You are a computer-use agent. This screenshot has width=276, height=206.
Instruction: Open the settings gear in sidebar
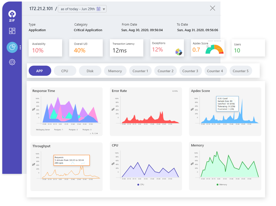[12, 62]
